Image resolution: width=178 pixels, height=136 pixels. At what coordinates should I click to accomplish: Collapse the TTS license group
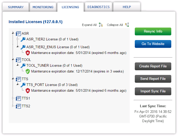point(13,78)
